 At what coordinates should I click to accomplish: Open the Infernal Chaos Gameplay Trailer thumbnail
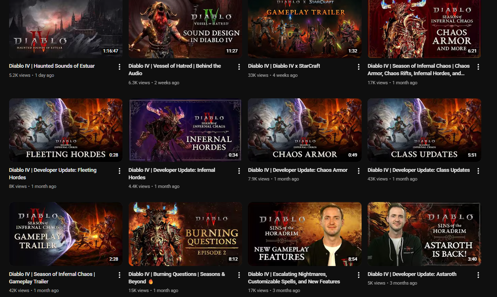[66, 234]
